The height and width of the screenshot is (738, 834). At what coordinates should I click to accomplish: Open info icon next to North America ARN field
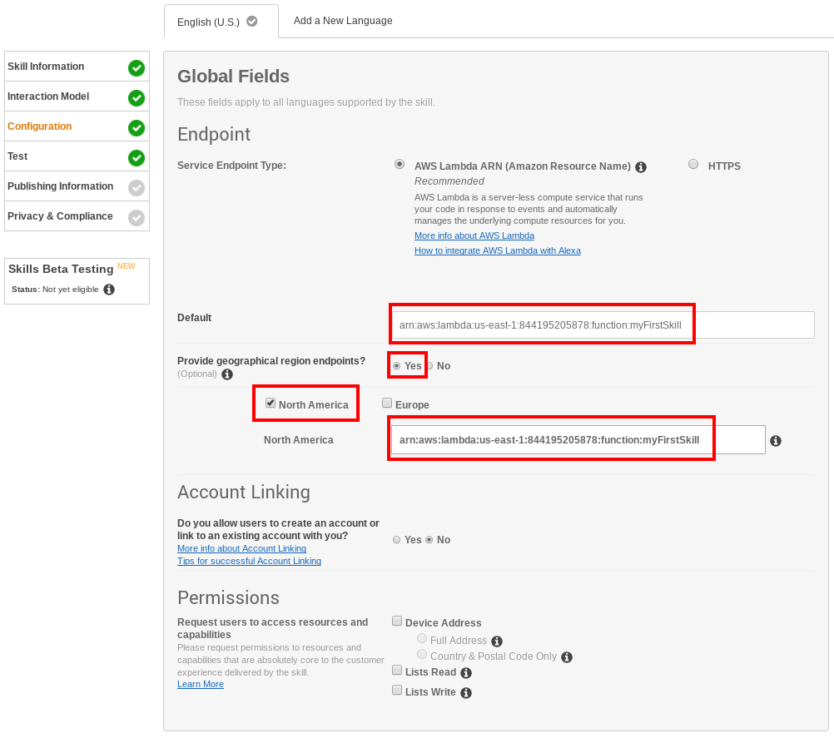[x=776, y=441]
